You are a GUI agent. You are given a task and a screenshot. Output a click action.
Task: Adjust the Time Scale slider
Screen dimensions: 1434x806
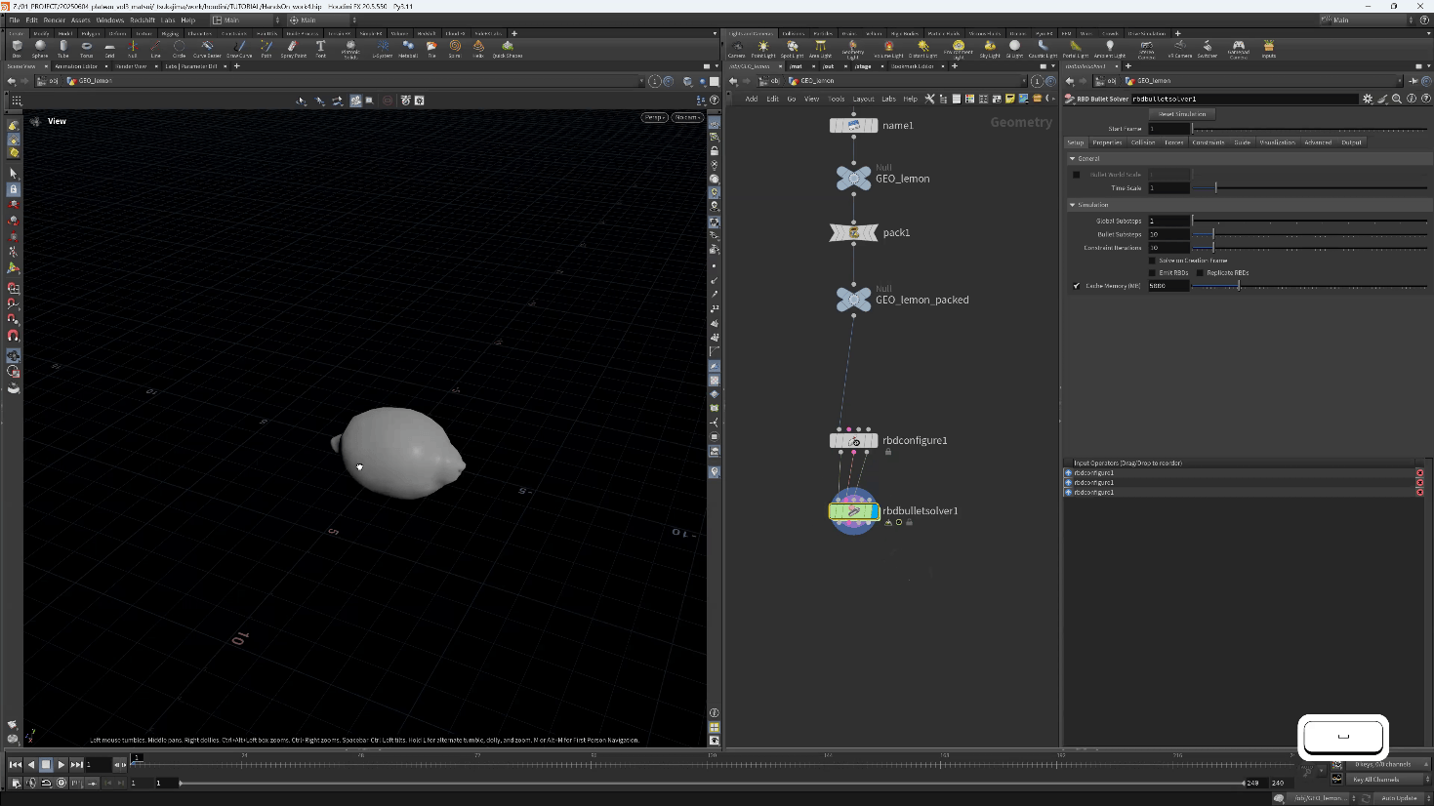1215,188
